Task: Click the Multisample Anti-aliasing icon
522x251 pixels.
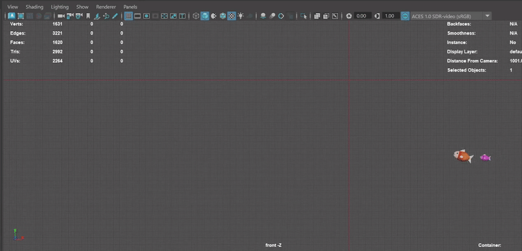Action: [x=281, y=16]
